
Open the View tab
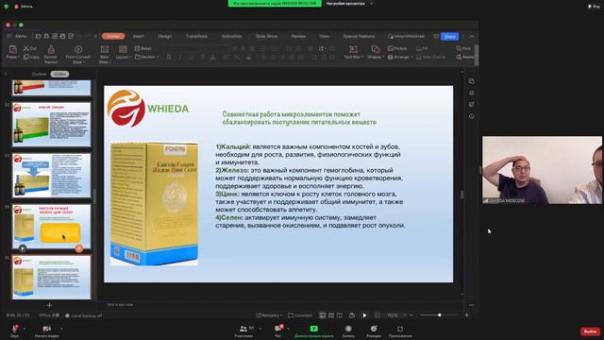324,36
